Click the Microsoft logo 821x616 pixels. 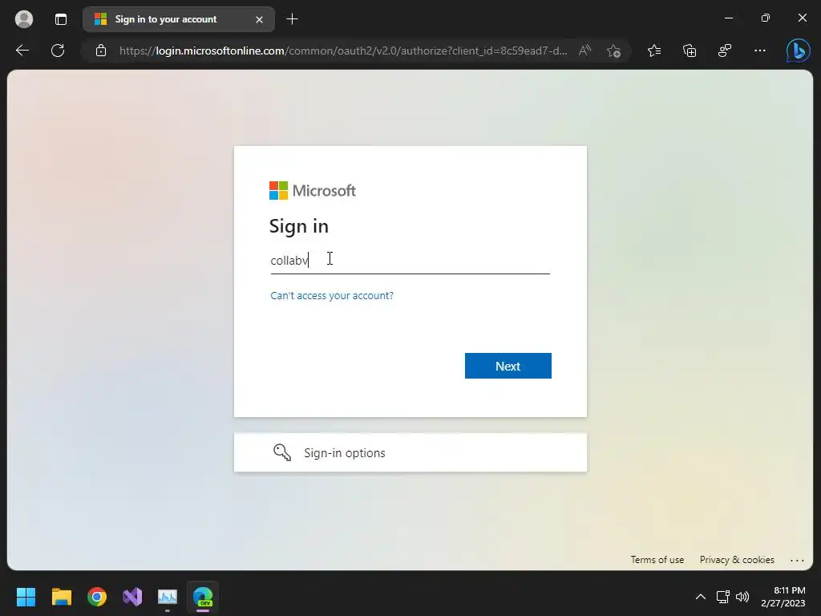313,190
